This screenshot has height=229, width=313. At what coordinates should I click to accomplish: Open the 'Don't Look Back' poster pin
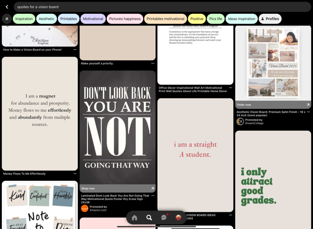(x=118, y=127)
